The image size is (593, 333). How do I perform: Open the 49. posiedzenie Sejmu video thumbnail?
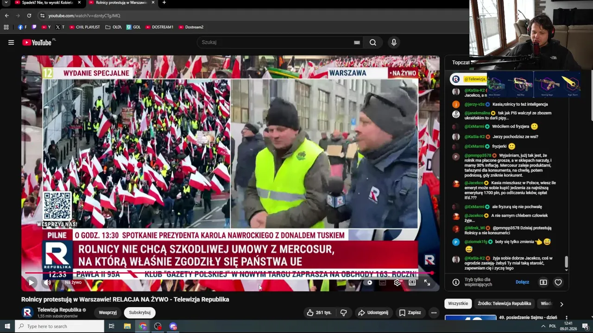[470, 318]
